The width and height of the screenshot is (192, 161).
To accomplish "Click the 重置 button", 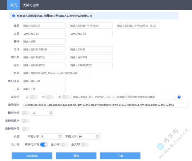I will 76,156.
